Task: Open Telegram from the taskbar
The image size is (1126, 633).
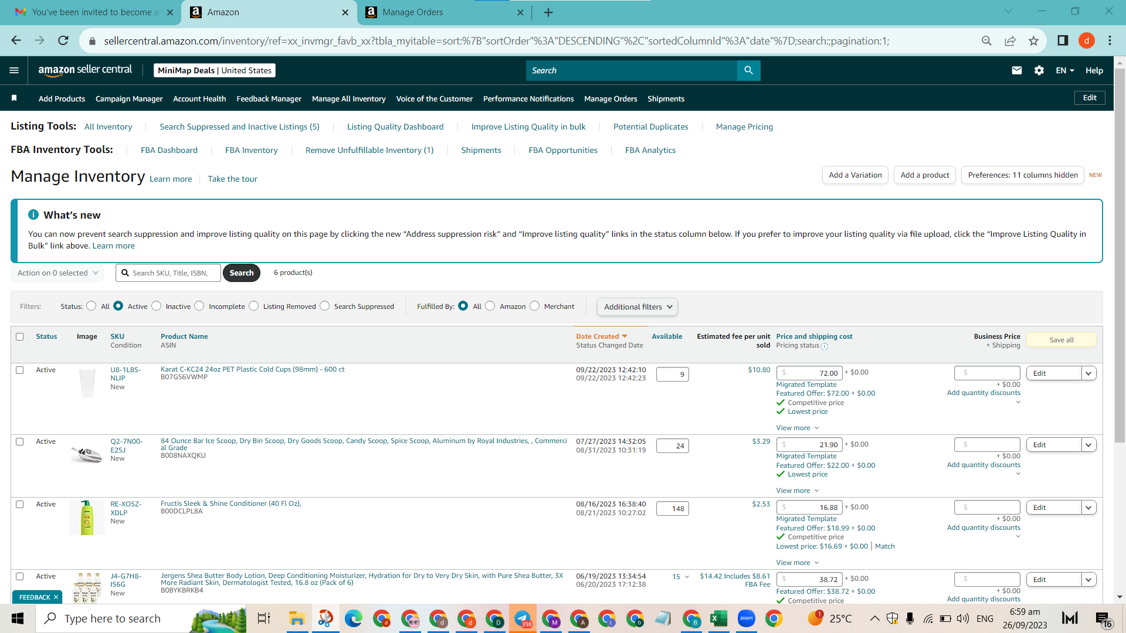Action: coord(523,618)
